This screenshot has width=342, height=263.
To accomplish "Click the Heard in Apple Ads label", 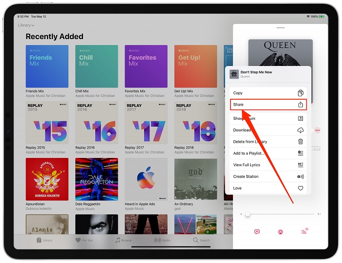I will pyautogui.click(x=140, y=204).
